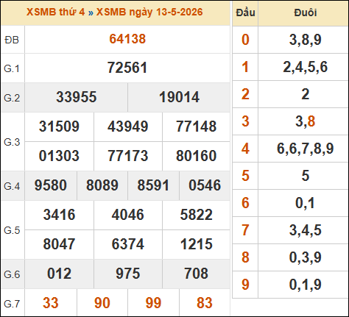Click the red 8 in row 3 tails
The image size is (349, 317).
coord(311,121)
